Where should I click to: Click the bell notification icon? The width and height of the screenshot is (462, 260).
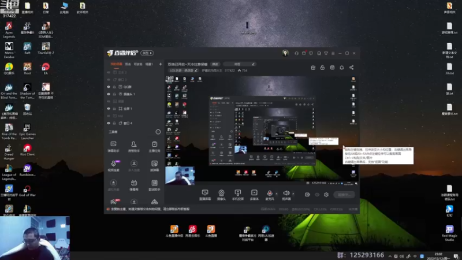pyautogui.click(x=341, y=68)
